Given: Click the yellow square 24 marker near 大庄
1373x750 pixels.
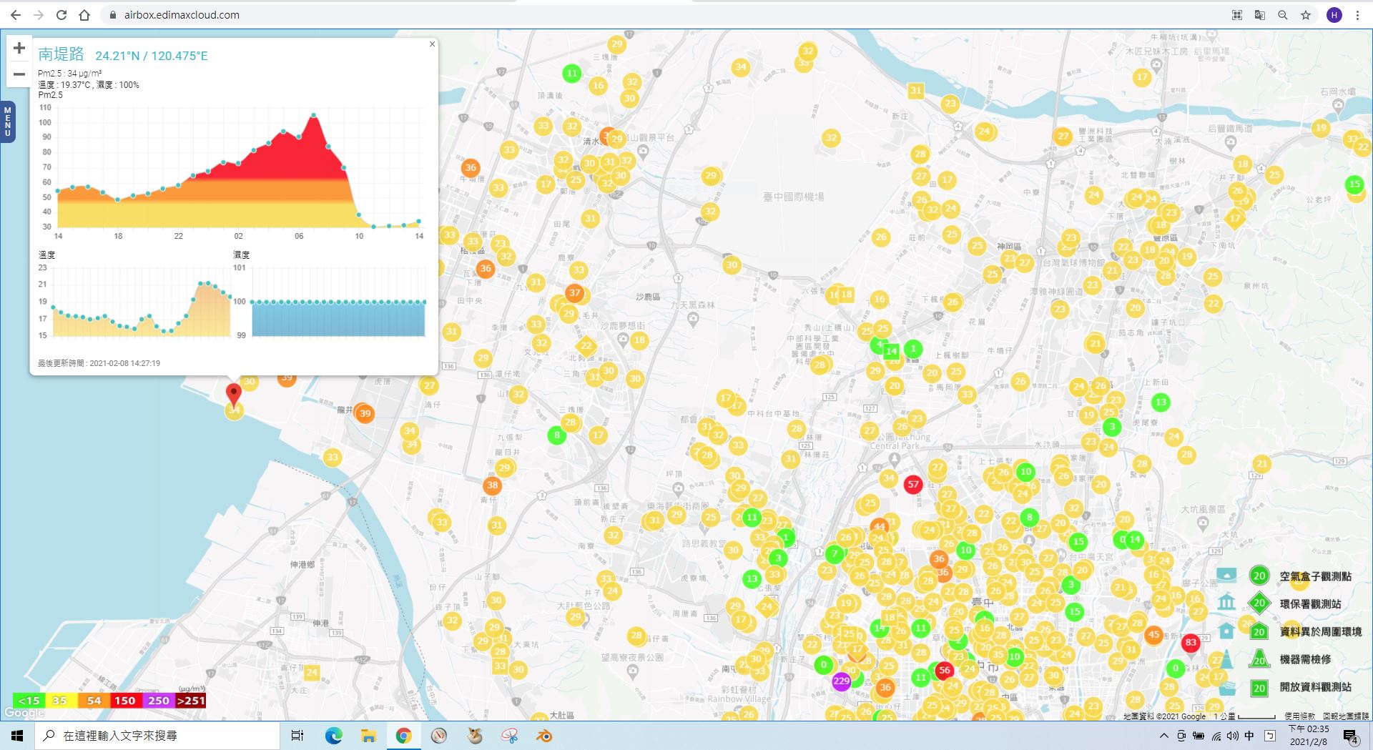Looking at the screenshot, I should (312, 672).
